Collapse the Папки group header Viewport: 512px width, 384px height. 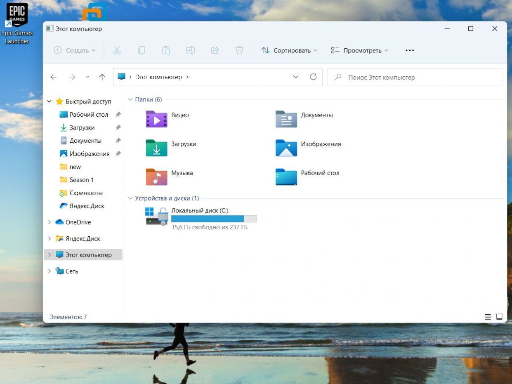tap(130, 99)
